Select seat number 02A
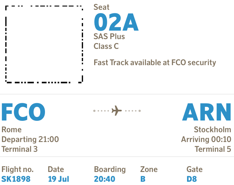Viewport: 234px width, 185px height. [116, 22]
